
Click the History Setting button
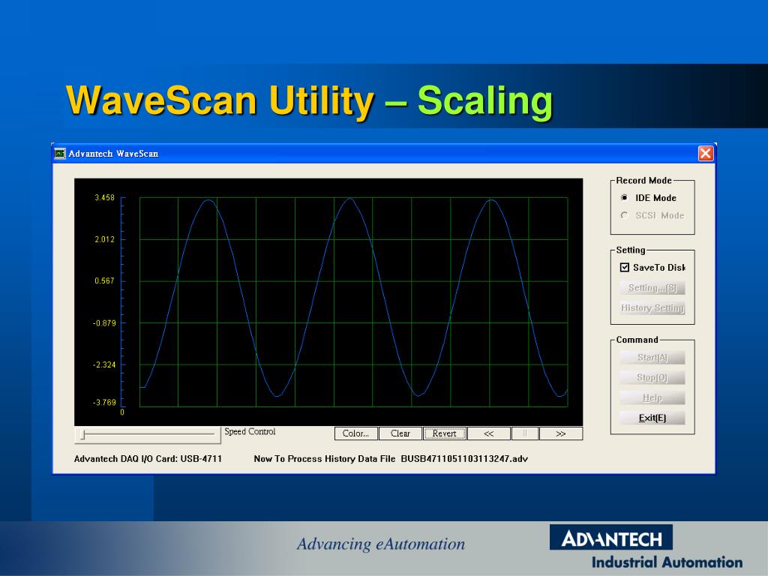point(652,308)
